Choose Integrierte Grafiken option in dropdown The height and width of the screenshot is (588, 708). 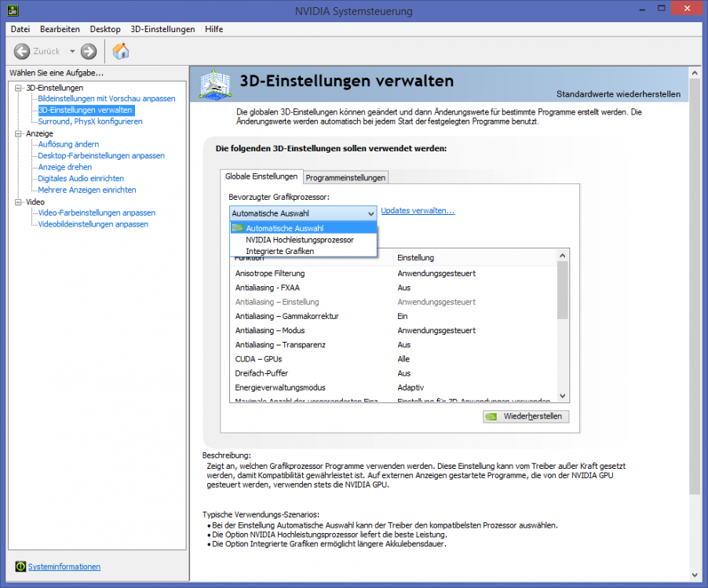(x=279, y=251)
